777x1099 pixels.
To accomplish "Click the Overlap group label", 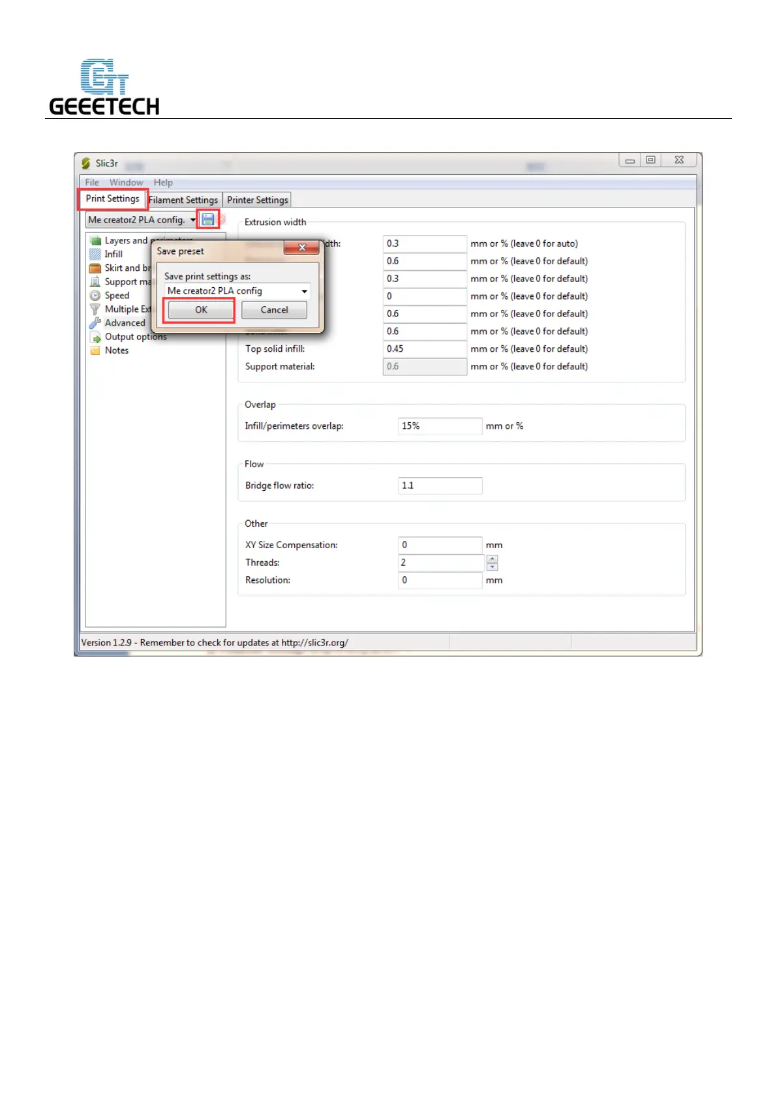I will [260, 405].
